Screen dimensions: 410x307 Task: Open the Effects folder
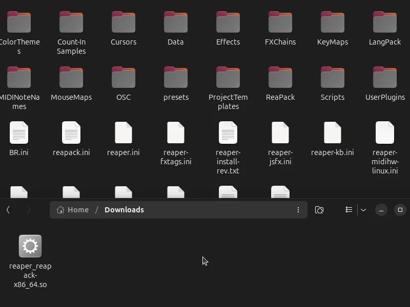[x=228, y=22]
